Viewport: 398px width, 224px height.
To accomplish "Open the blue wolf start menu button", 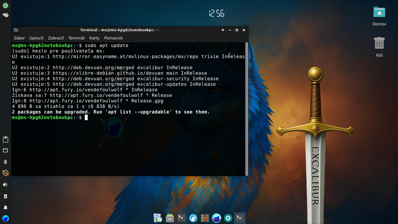I will tap(5, 218).
